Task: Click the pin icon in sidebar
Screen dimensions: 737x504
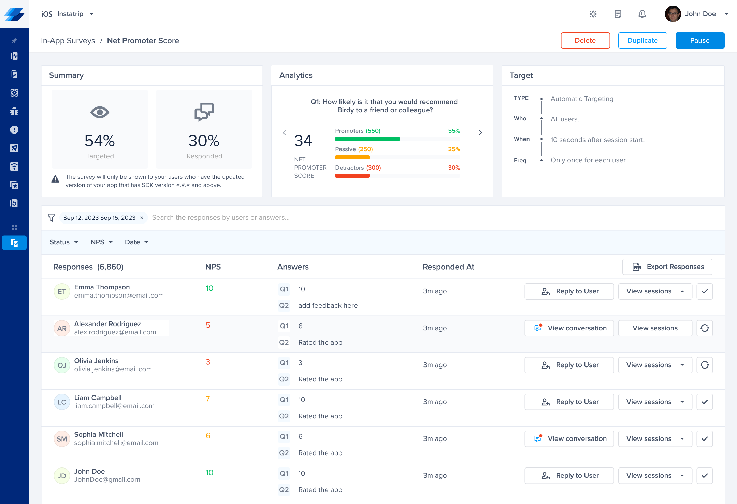Action: coord(14,41)
